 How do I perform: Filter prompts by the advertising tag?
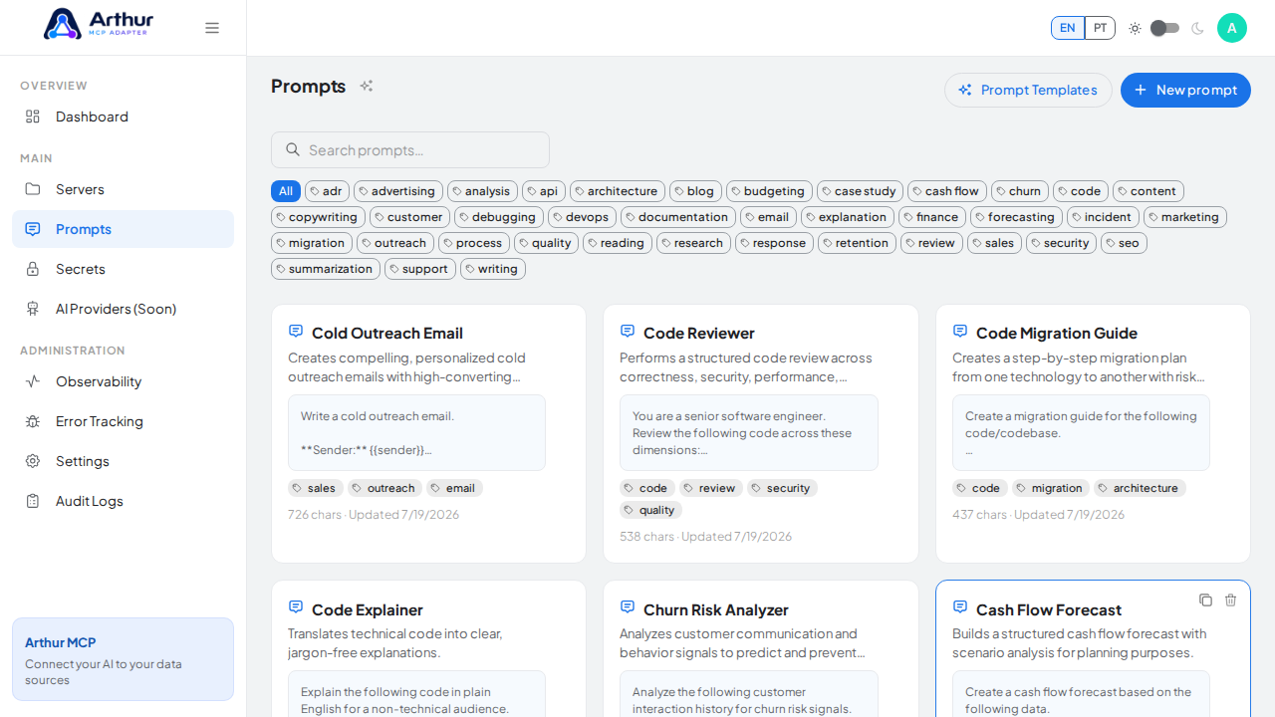398,191
